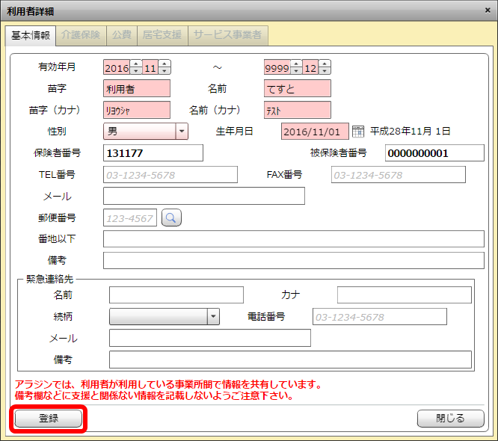This screenshot has width=498, height=441.
Task: Select the 基本情報 tab
Action: (x=31, y=35)
